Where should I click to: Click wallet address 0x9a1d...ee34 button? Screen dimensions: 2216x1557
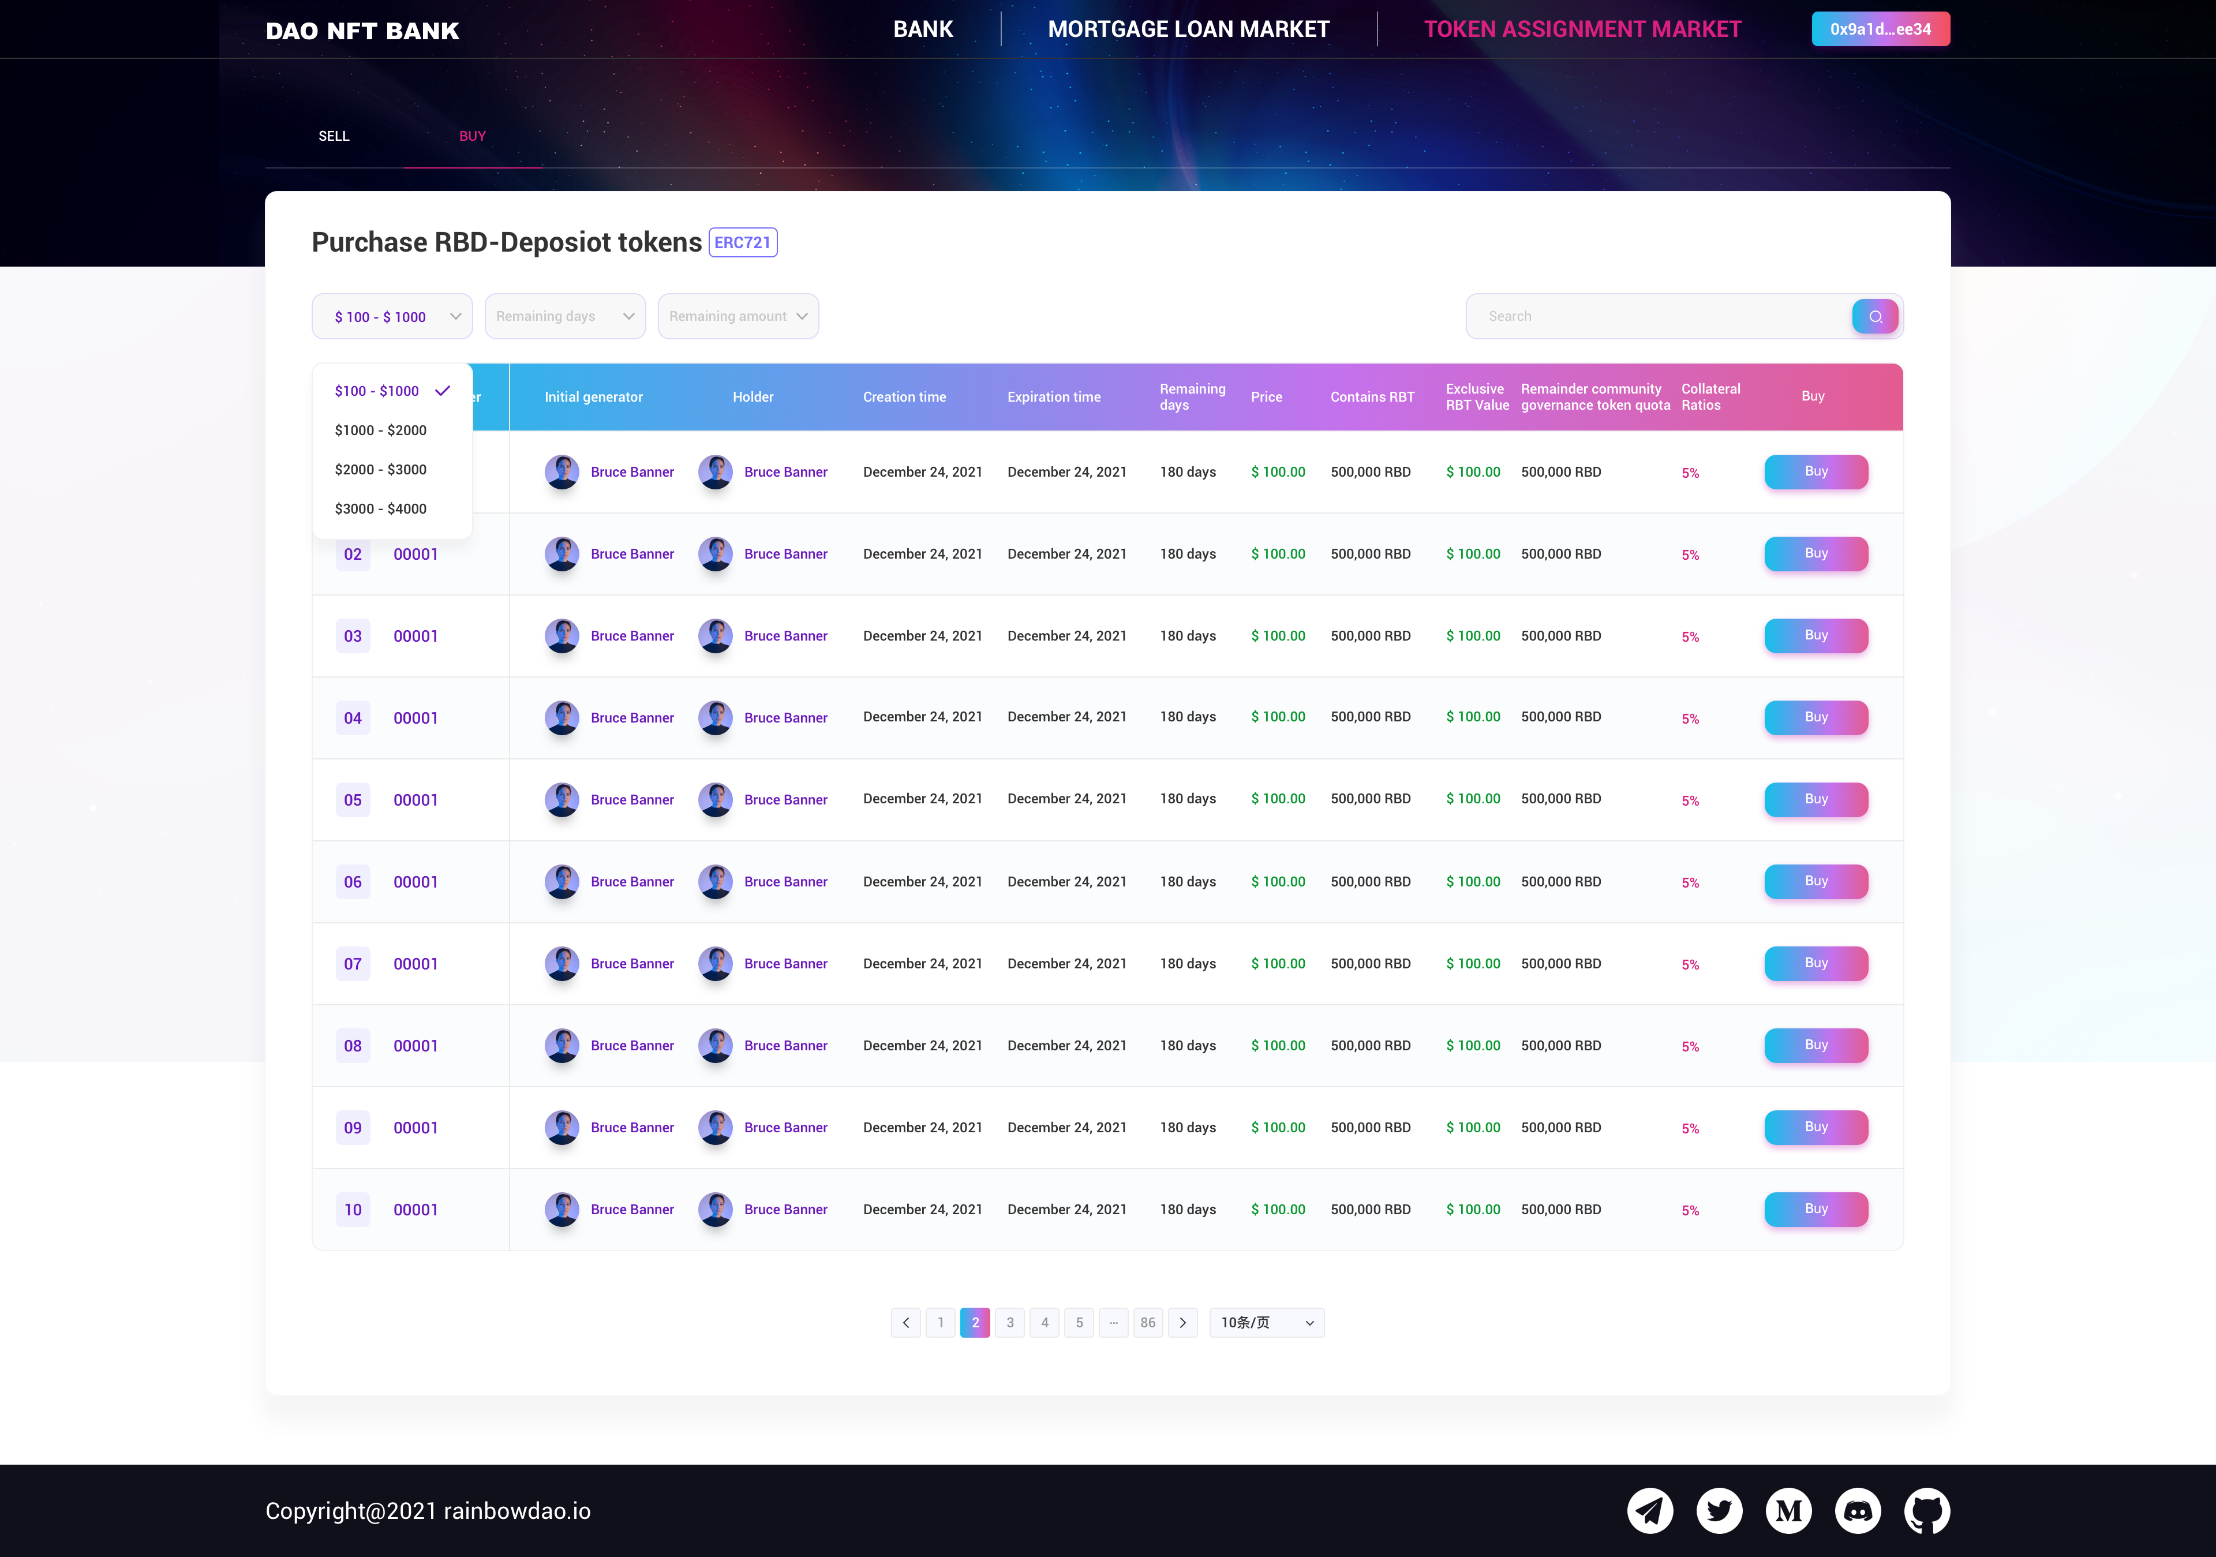[x=1880, y=29]
